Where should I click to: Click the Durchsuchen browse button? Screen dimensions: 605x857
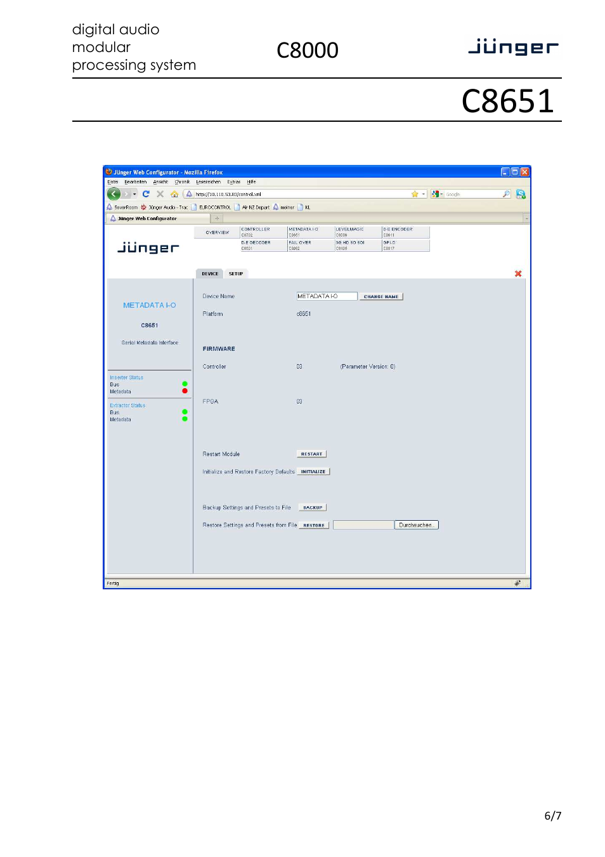(417, 525)
